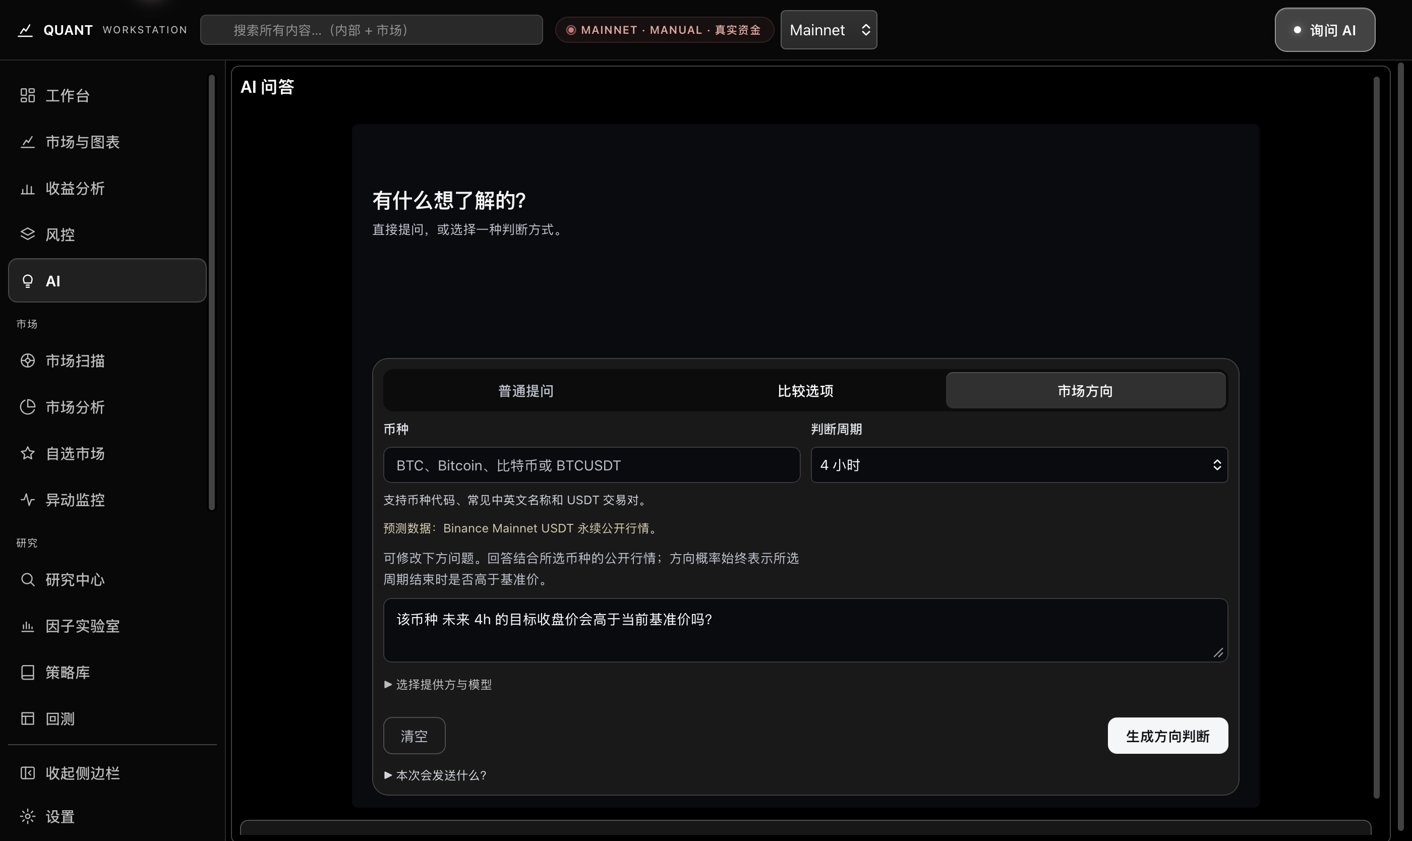Click the AI 问答 panel title
The image size is (1412, 841).
click(x=267, y=87)
